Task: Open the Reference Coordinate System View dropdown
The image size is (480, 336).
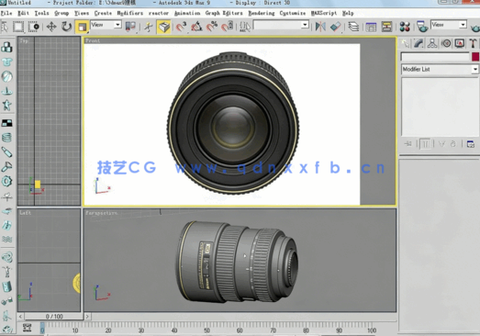Action: point(106,25)
